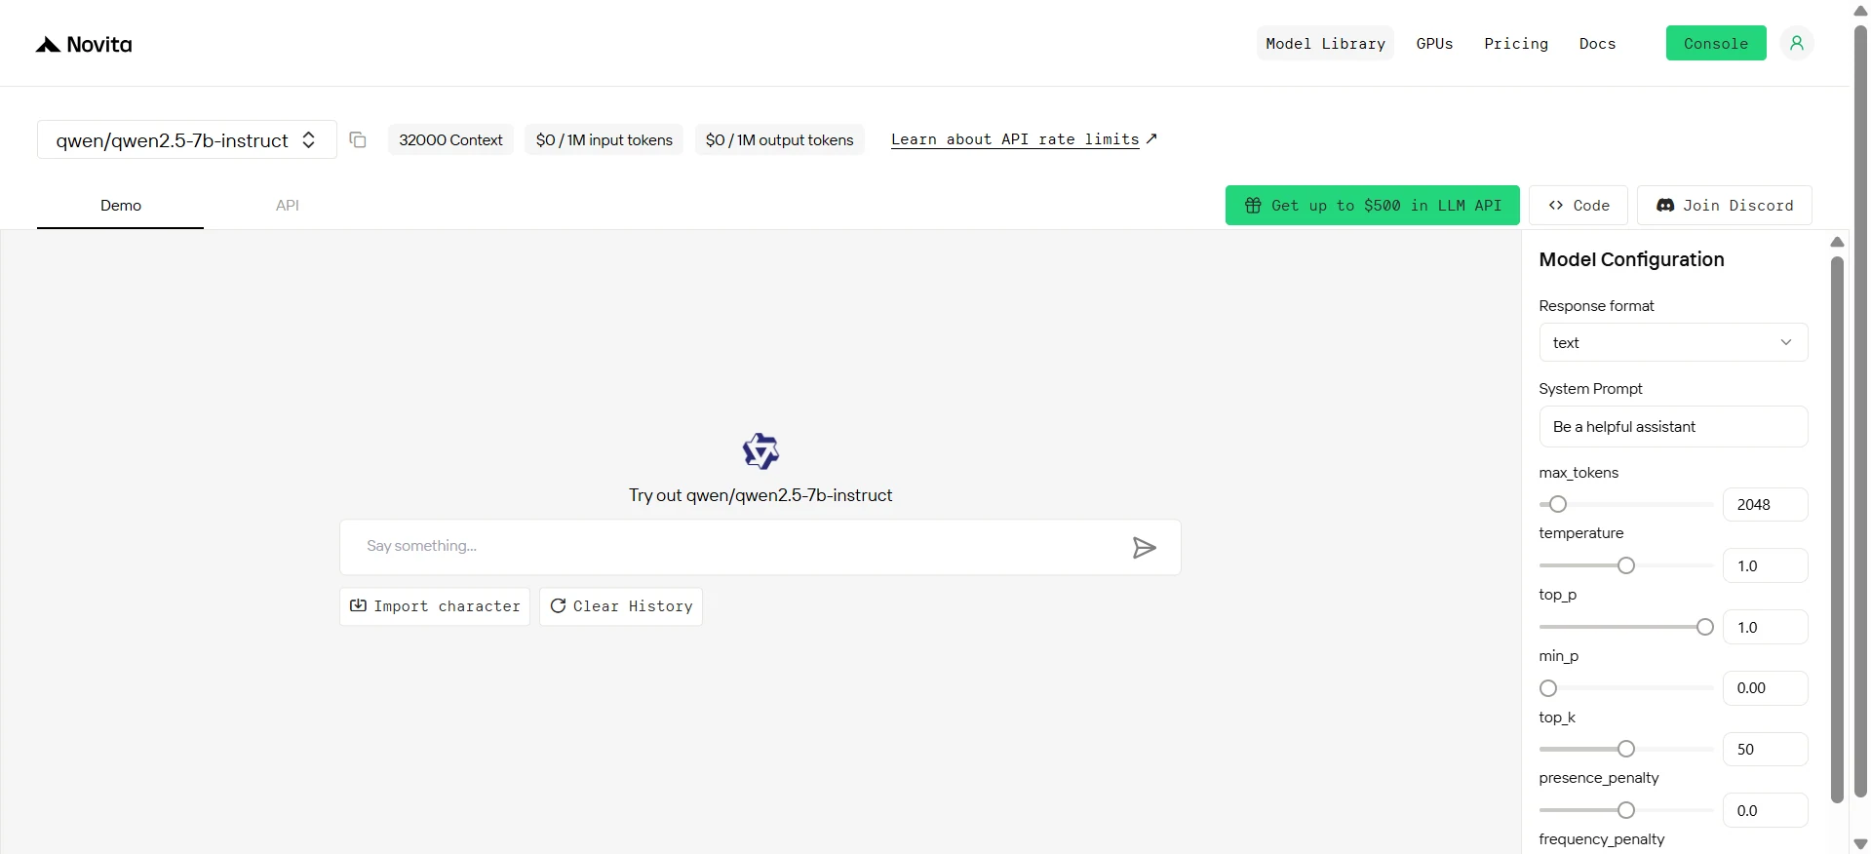
Task: Click Import character button
Action: [x=435, y=606]
